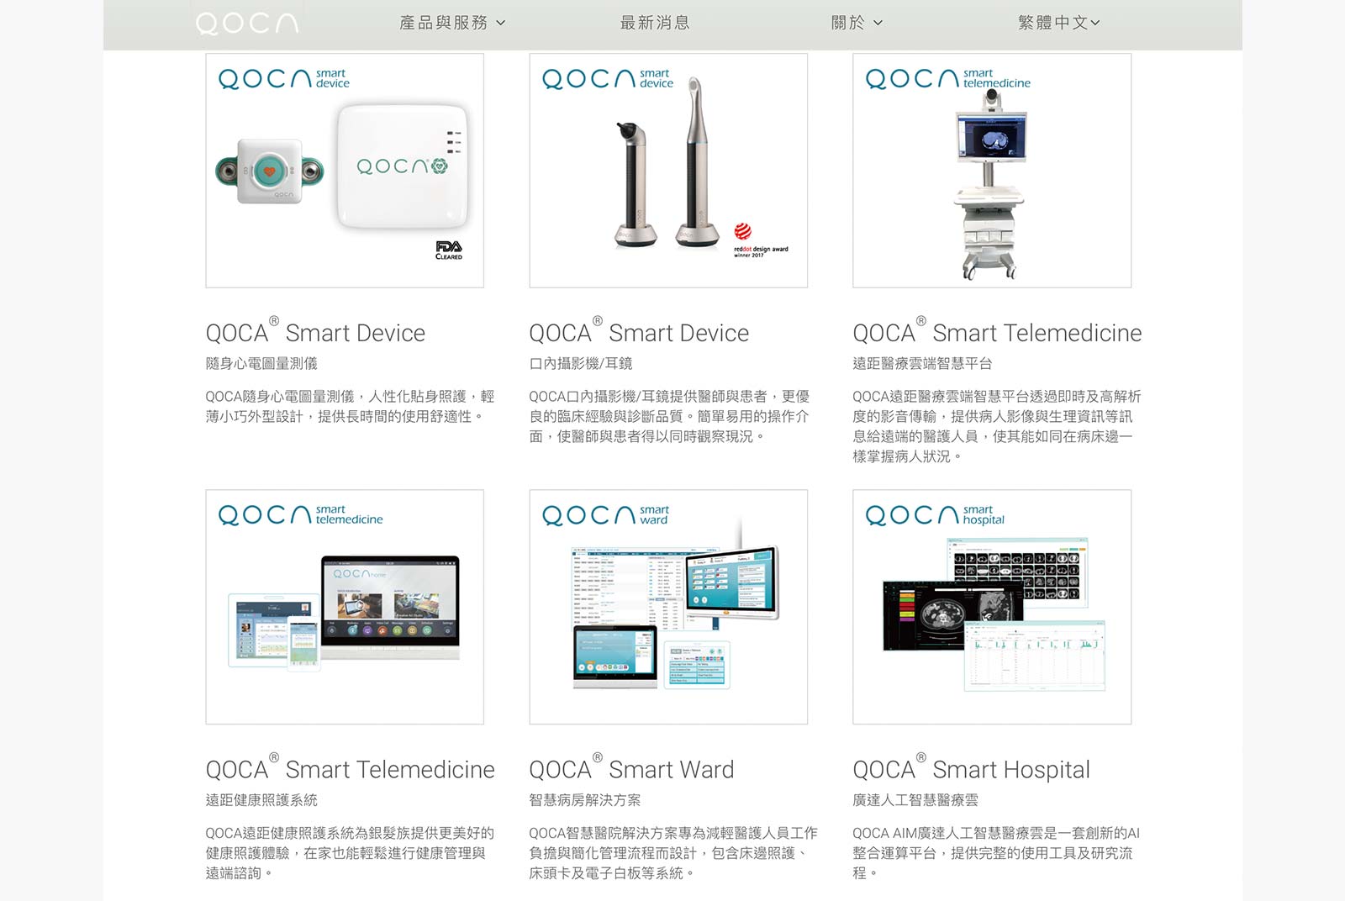Open the Smart Device title above 隨身心電圖量測儀
The width and height of the screenshot is (1345, 901).
(x=315, y=331)
